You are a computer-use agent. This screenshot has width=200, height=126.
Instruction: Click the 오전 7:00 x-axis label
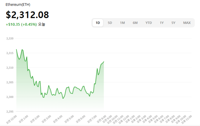pos(92,119)
